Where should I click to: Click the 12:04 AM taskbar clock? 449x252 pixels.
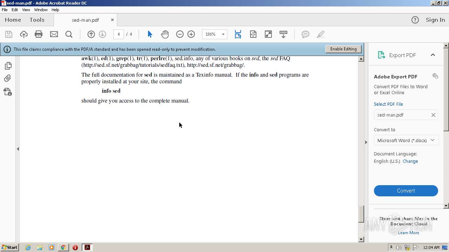(x=431, y=247)
